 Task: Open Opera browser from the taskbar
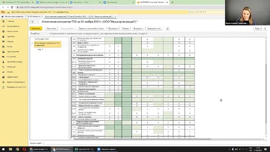[x=24, y=149]
